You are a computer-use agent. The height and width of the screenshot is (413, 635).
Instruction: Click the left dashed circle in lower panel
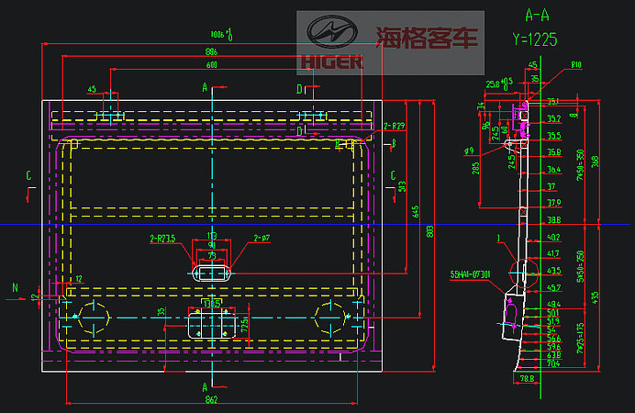point(93,317)
